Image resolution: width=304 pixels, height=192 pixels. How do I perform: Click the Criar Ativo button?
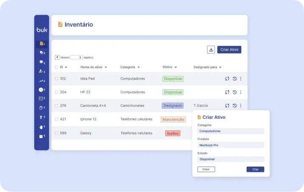(229, 50)
